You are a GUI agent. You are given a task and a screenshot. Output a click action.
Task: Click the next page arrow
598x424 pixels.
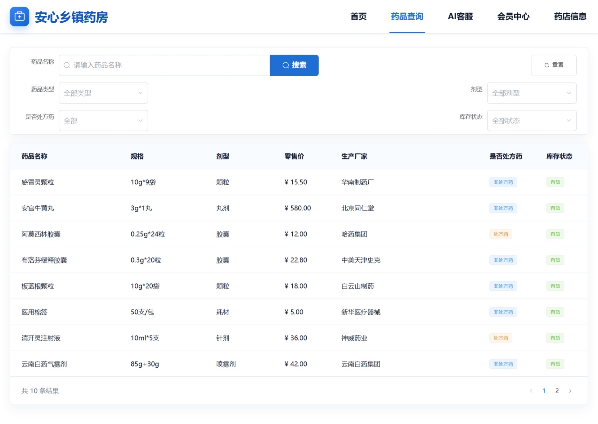570,391
